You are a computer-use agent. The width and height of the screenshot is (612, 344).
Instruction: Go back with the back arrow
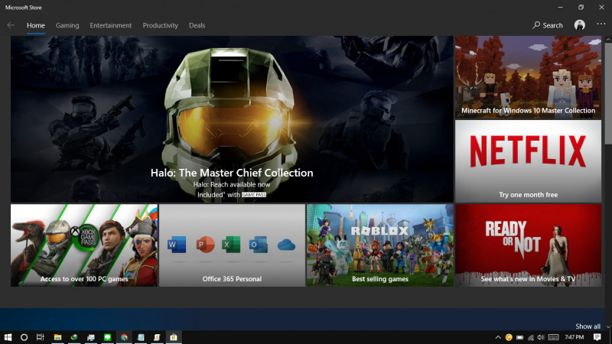click(x=11, y=25)
